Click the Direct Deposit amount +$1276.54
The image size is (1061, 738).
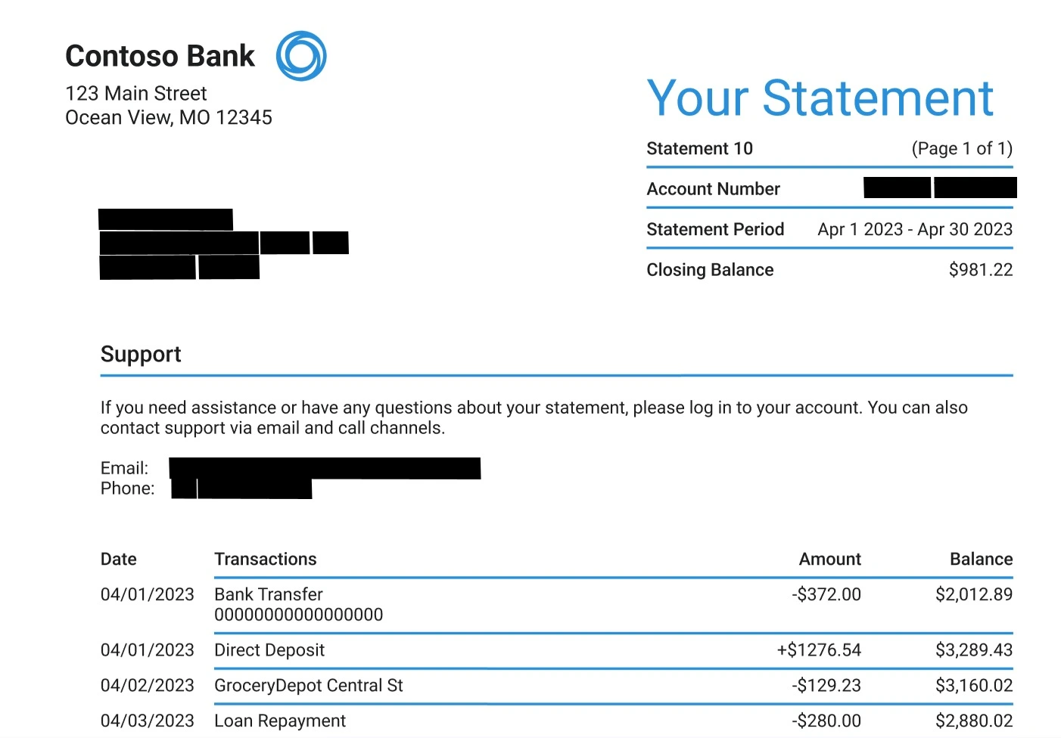pos(819,650)
